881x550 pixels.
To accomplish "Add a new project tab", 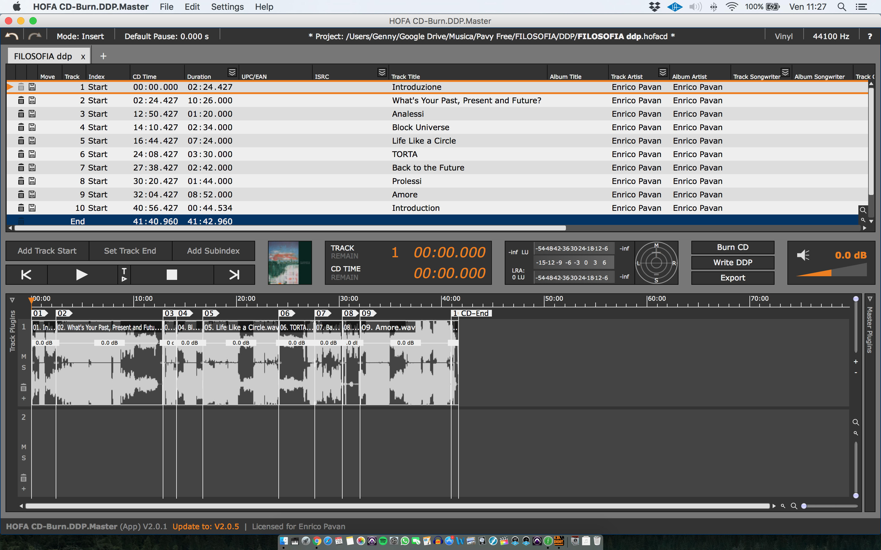I will tap(103, 56).
